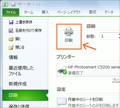Open the printer properties link below printer list
The image size is (120, 108).
coord(116,80)
